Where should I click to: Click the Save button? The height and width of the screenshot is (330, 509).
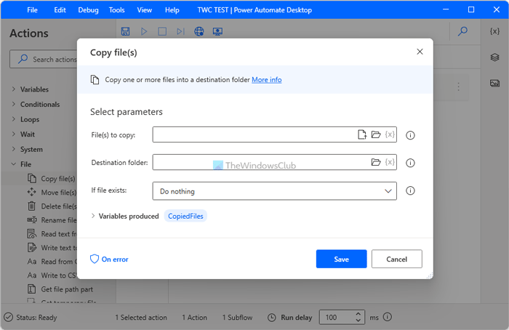pos(341,259)
